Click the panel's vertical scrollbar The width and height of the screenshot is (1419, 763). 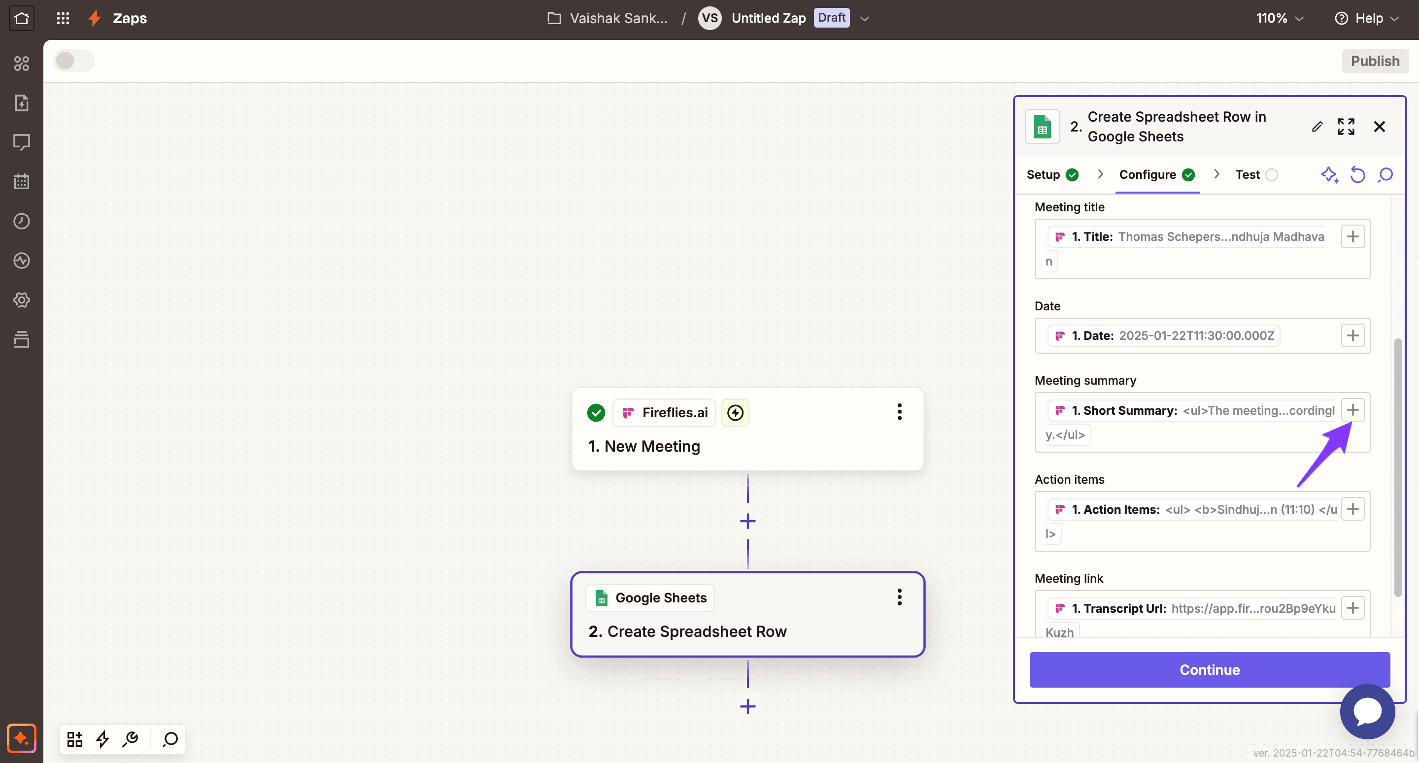click(x=1397, y=468)
